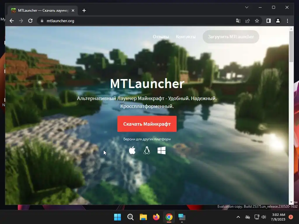299x224 pixels.
Task: Go forward with the browser forward arrow
Action: 21,21
